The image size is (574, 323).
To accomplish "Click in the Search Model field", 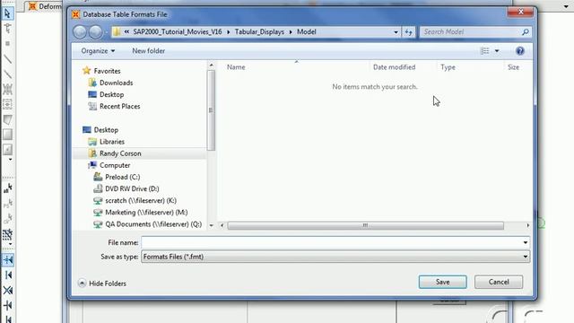I will coord(470,32).
